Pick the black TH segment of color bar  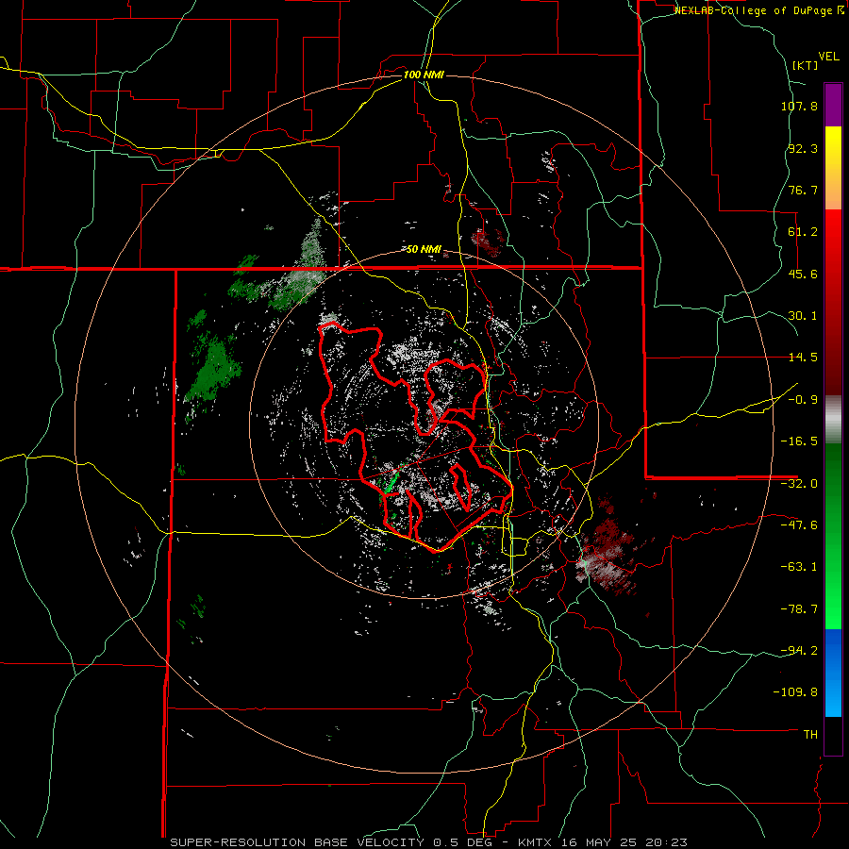coord(833,736)
